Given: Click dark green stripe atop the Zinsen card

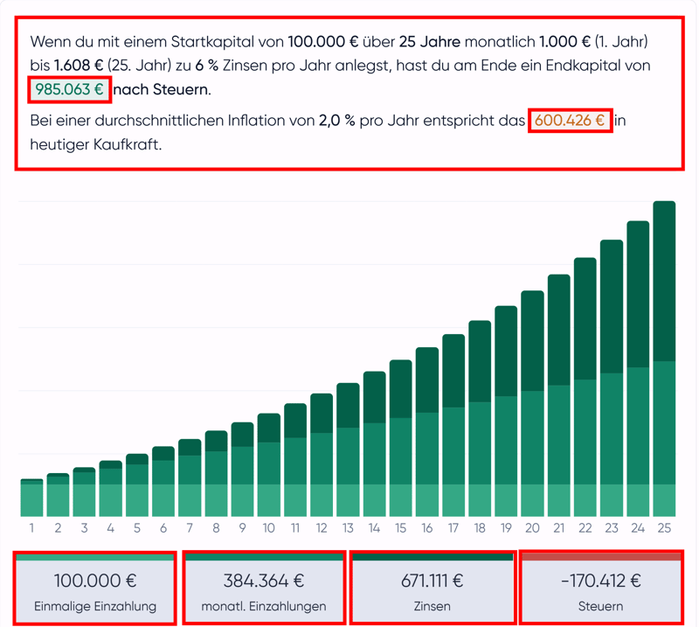Looking at the screenshot, I should tap(433, 556).
